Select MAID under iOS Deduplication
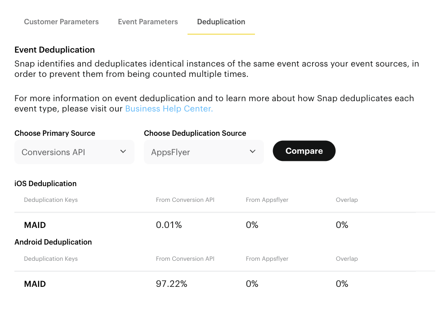The image size is (447, 330). 35,225
